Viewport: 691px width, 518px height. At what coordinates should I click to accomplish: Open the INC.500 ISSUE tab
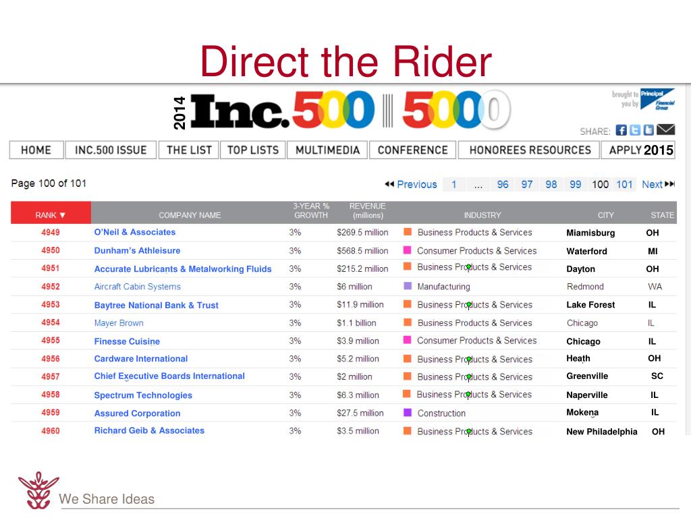pyautogui.click(x=111, y=150)
